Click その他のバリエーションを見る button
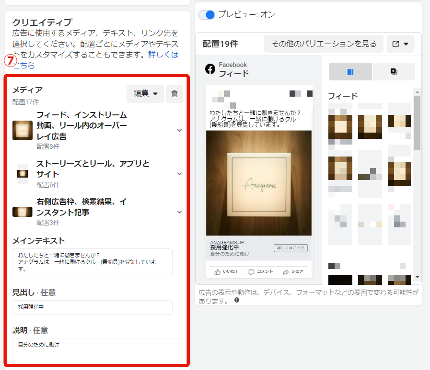This screenshot has width=430, height=370. pos(324,44)
